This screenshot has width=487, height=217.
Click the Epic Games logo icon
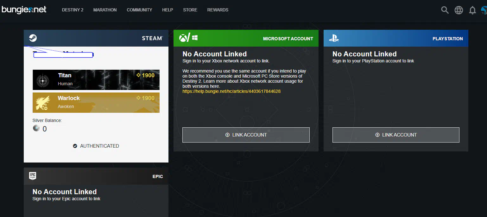(33, 176)
